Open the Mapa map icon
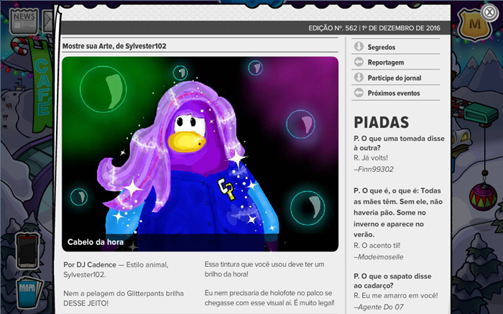The width and height of the screenshot is (503, 314). point(28,292)
